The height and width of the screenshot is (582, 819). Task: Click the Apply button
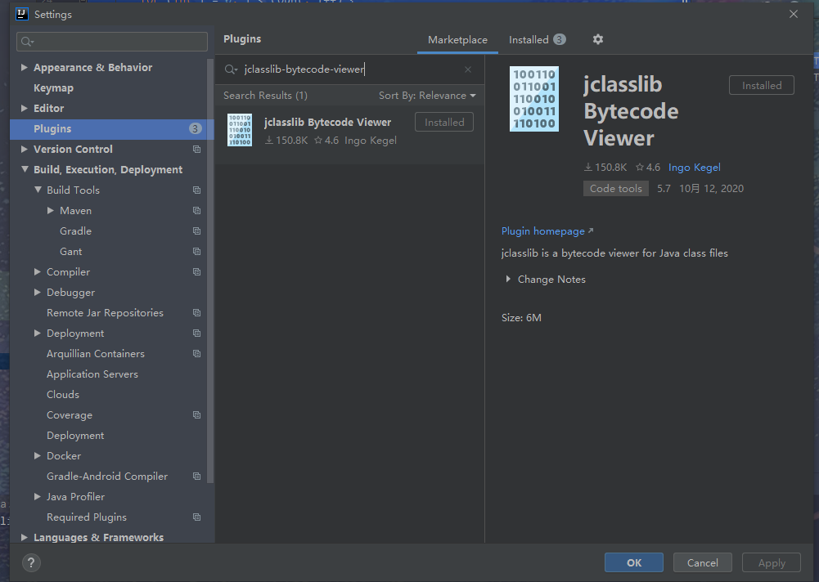coord(772,562)
